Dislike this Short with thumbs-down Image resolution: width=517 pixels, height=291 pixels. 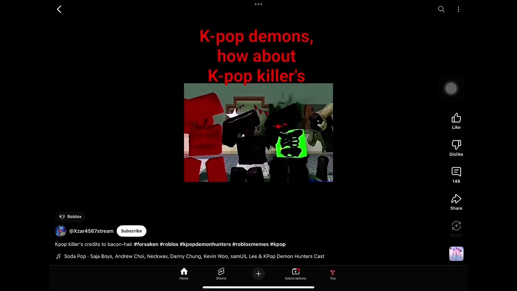[456, 148]
